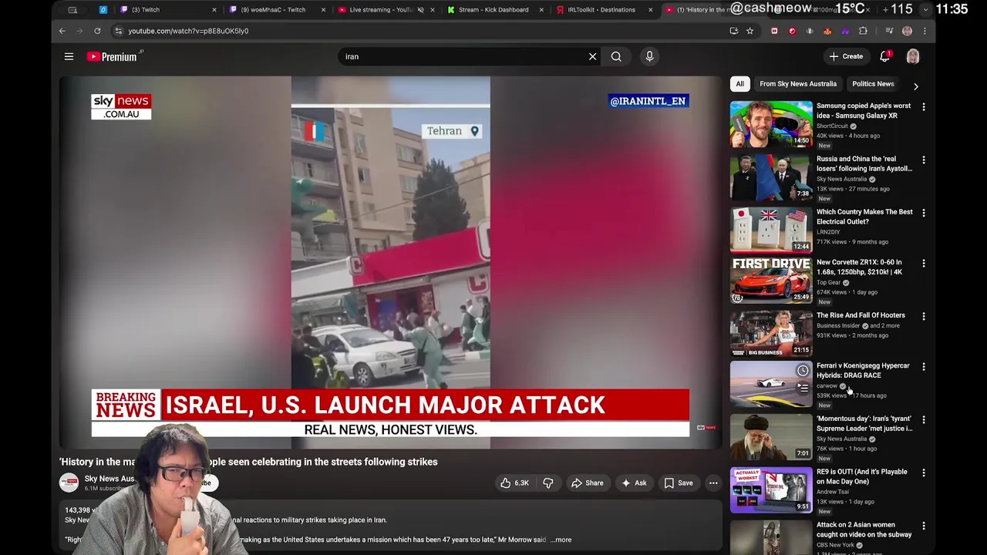Open The Rise And Fall Of Hooters title

pos(861,315)
